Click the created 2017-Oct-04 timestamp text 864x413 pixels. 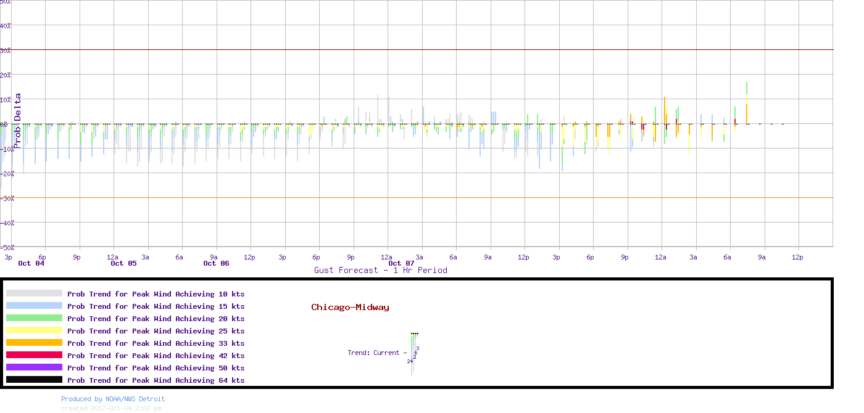[x=111, y=408]
